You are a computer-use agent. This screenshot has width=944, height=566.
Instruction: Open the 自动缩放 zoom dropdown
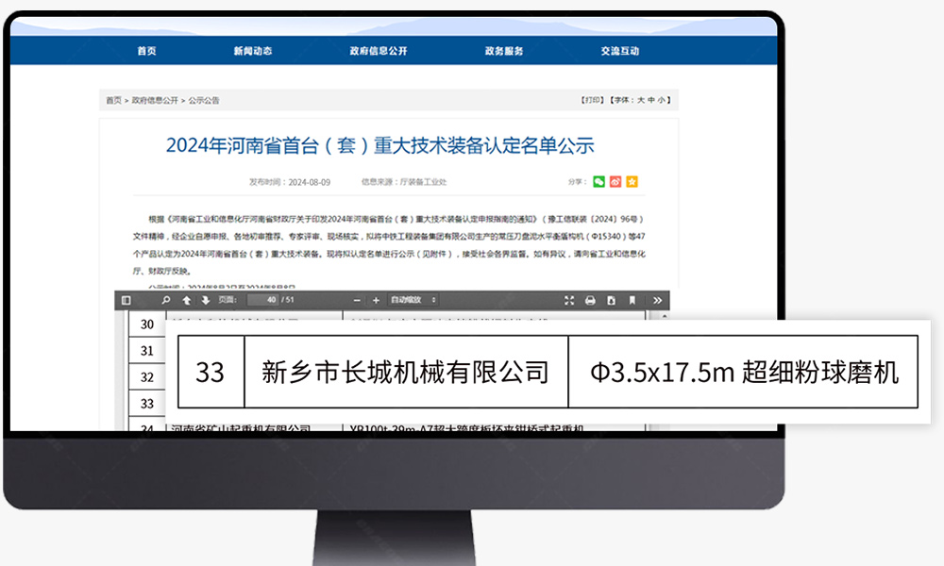413,300
